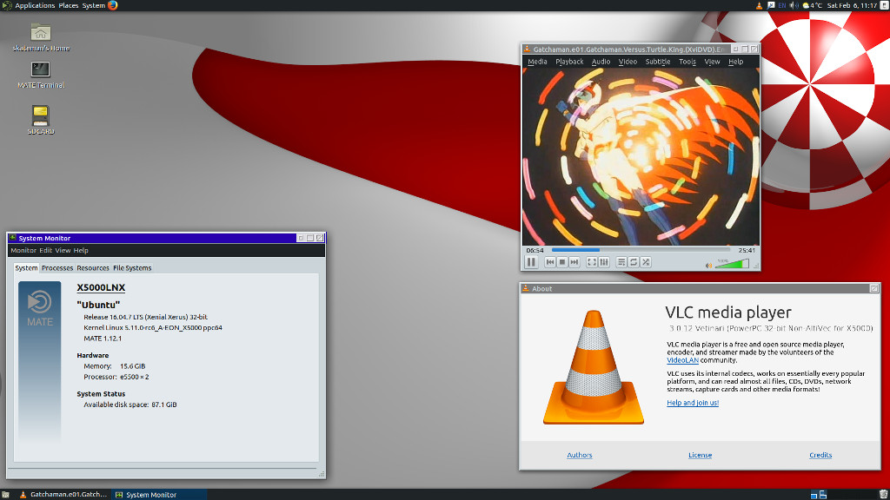This screenshot has height=500, width=890.
Task: Click the network status tray icon
Action: pyautogui.click(x=771, y=5)
